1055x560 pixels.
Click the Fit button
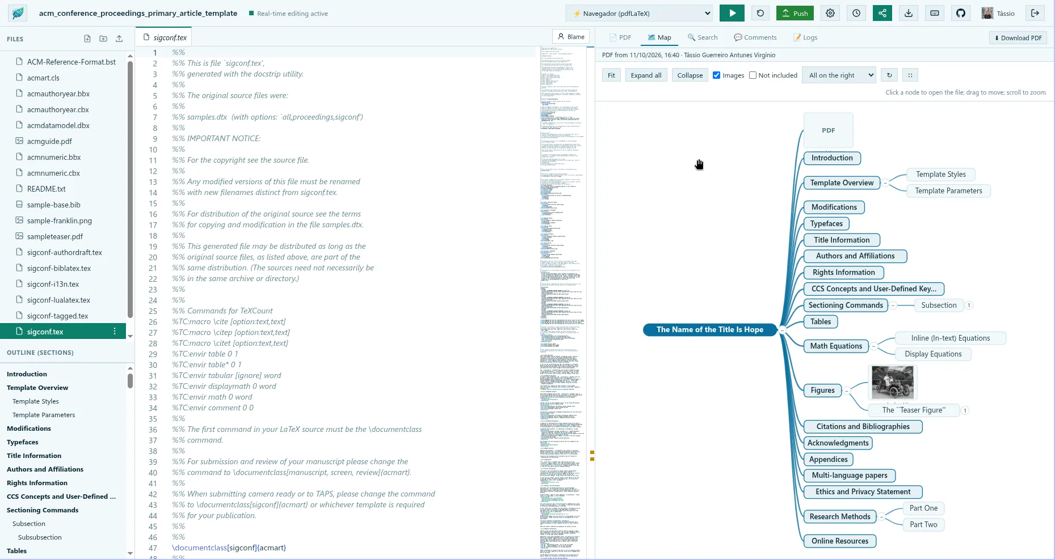click(611, 75)
